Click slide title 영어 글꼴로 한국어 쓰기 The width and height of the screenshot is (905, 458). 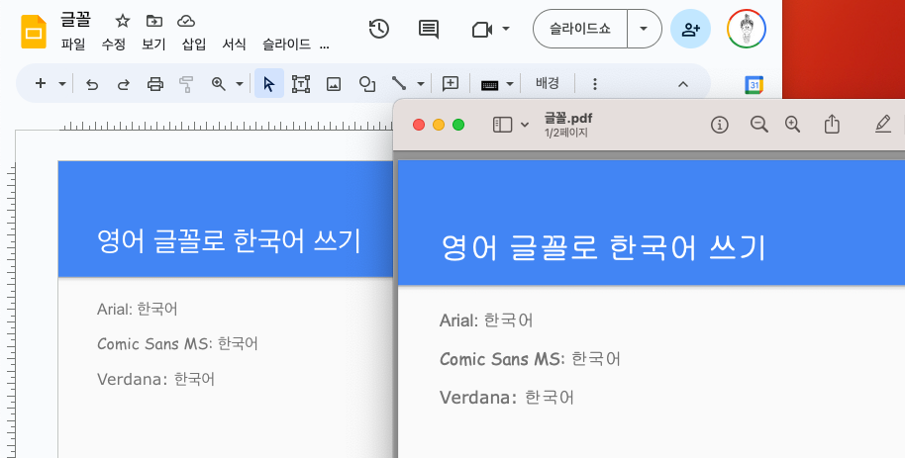(x=229, y=241)
